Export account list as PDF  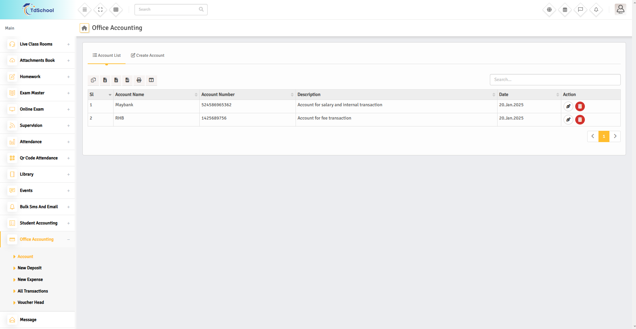pos(127,80)
